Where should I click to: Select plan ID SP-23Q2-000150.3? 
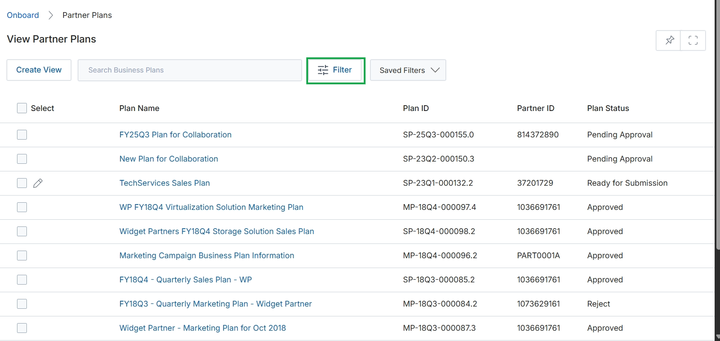439,159
